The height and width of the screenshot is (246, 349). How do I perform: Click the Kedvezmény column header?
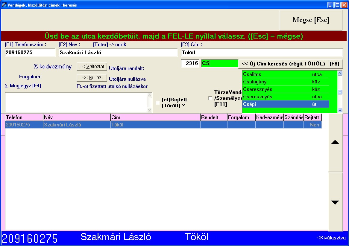(270, 117)
